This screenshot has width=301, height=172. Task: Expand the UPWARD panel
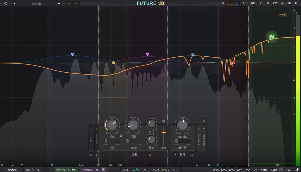click(97, 138)
